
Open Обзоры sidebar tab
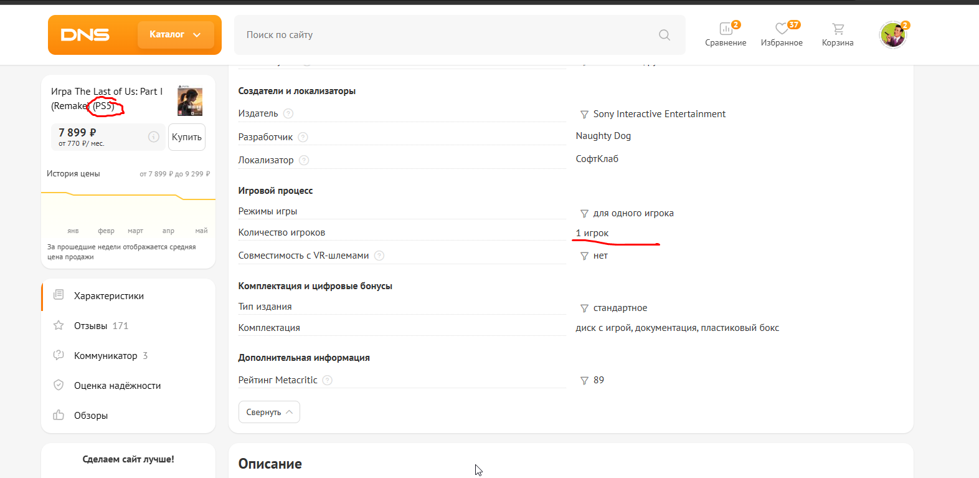pyautogui.click(x=128, y=416)
